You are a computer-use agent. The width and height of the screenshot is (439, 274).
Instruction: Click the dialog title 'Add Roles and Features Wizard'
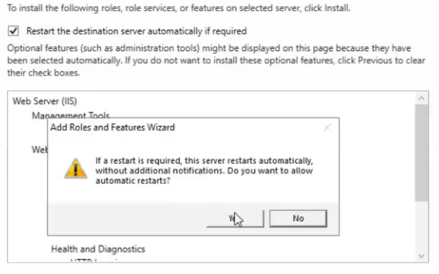click(112, 127)
